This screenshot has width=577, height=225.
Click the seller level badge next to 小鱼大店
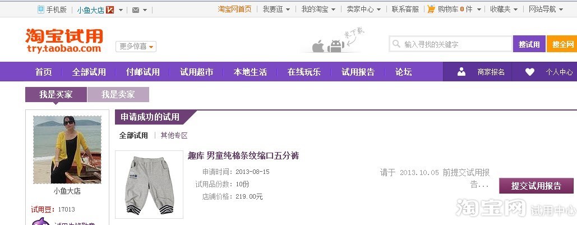point(110,10)
